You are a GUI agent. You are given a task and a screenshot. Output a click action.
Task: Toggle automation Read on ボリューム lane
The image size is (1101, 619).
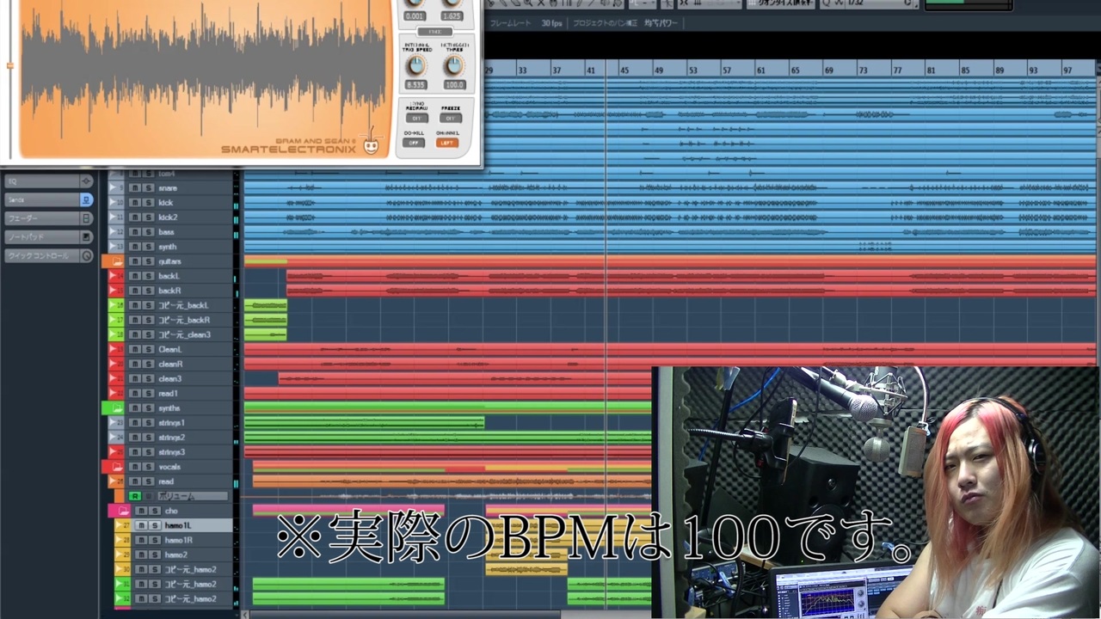click(135, 496)
